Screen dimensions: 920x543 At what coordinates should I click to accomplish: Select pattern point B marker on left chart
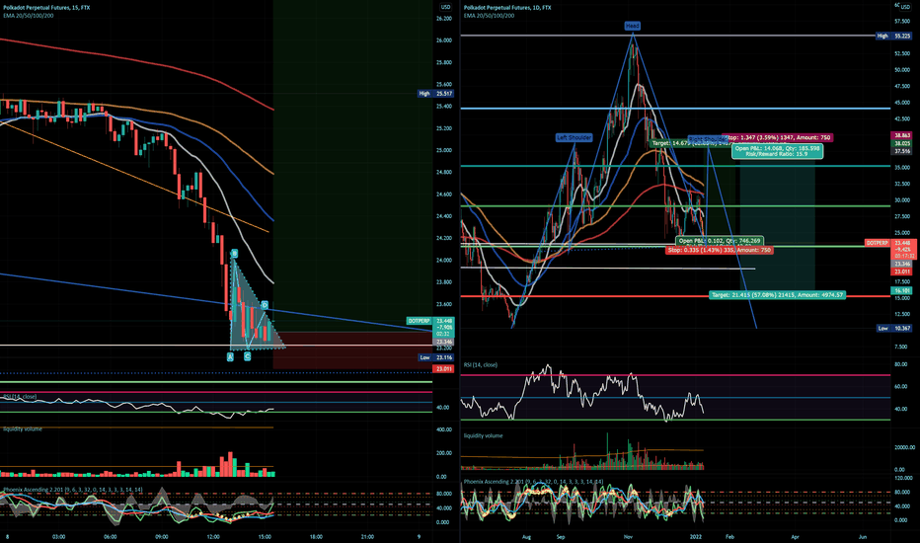tap(234, 254)
